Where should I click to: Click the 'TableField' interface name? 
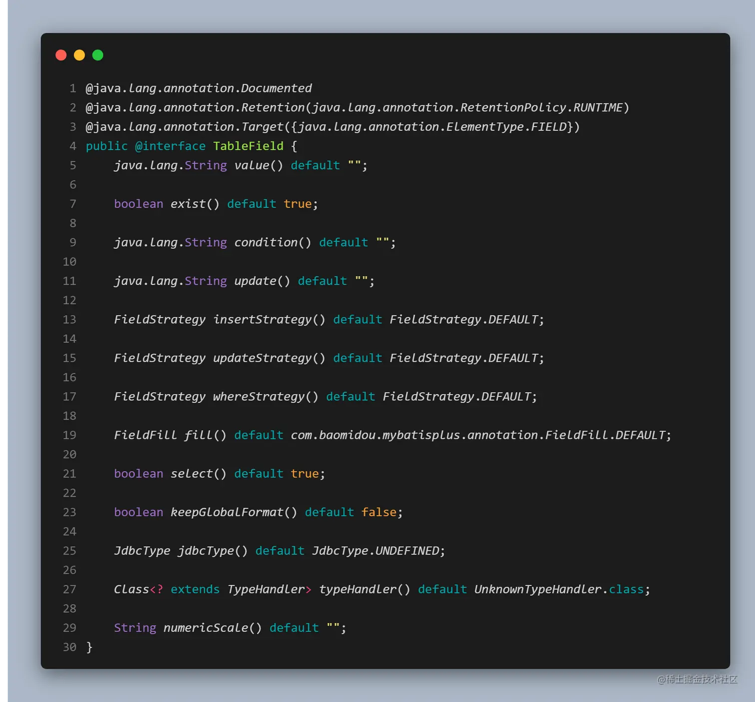coord(248,146)
